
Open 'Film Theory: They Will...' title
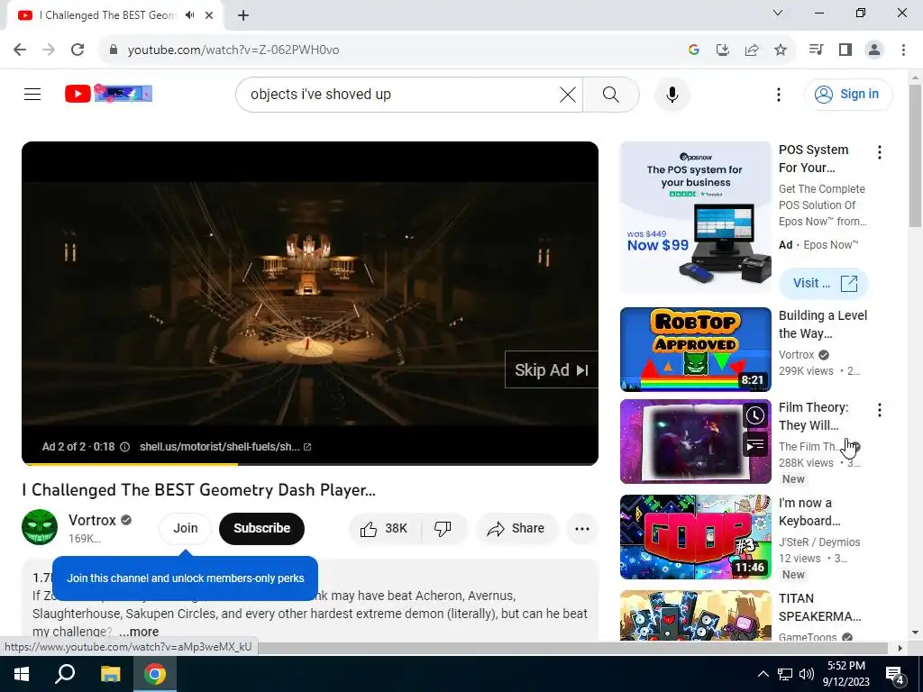pyautogui.click(x=813, y=416)
